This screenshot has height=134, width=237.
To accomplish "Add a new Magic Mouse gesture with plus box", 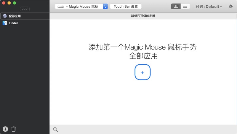I will 142,72.
